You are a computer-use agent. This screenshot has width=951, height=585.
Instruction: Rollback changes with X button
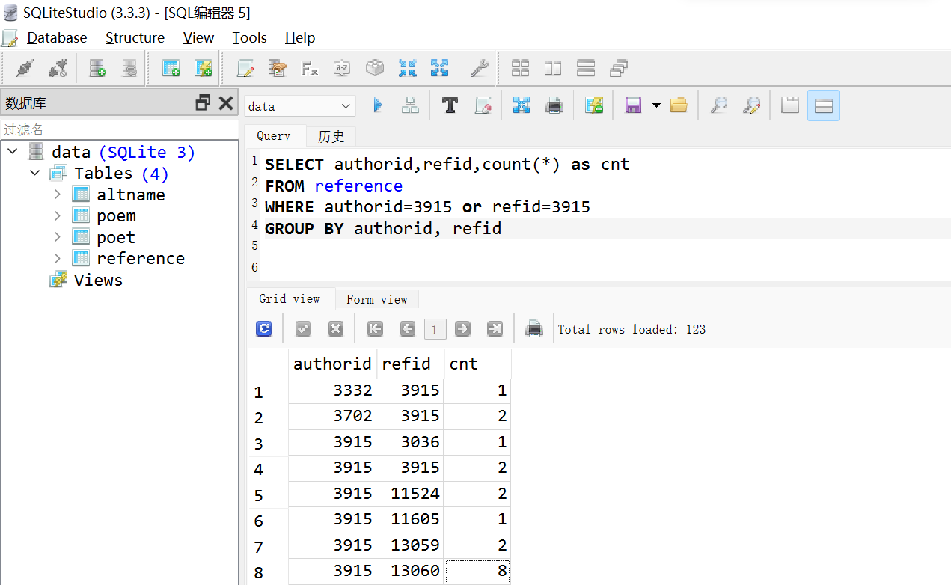[335, 329]
